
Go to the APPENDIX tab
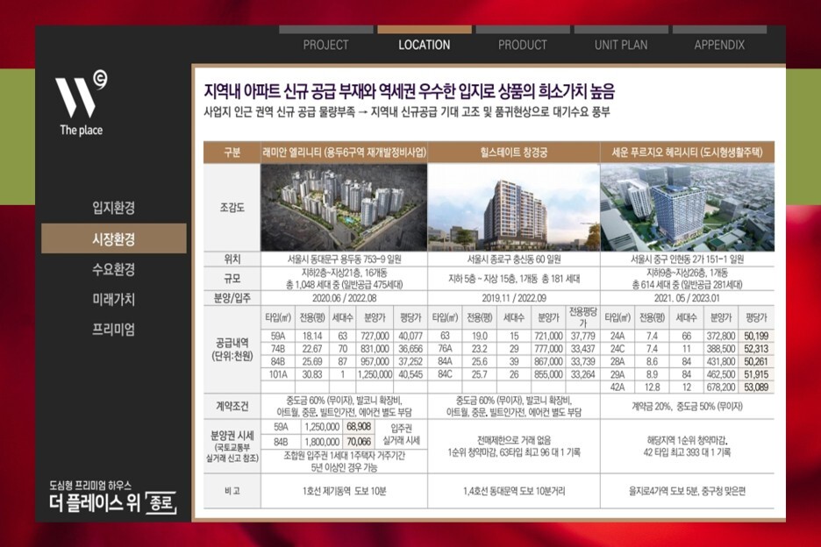click(x=719, y=45)
